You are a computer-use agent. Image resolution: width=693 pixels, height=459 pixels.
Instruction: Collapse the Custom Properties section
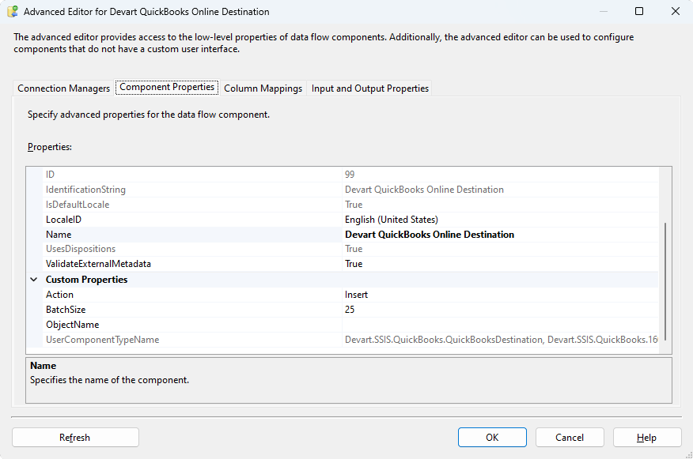[34, 280]
